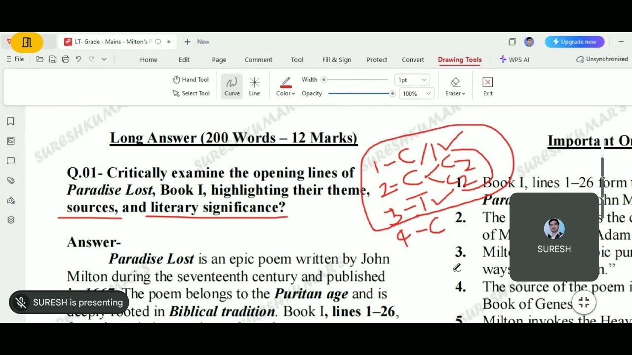The height and width of the screenshot is (355, 632).
Task: Open the bookmark sidebar panel
Action: 11,121
